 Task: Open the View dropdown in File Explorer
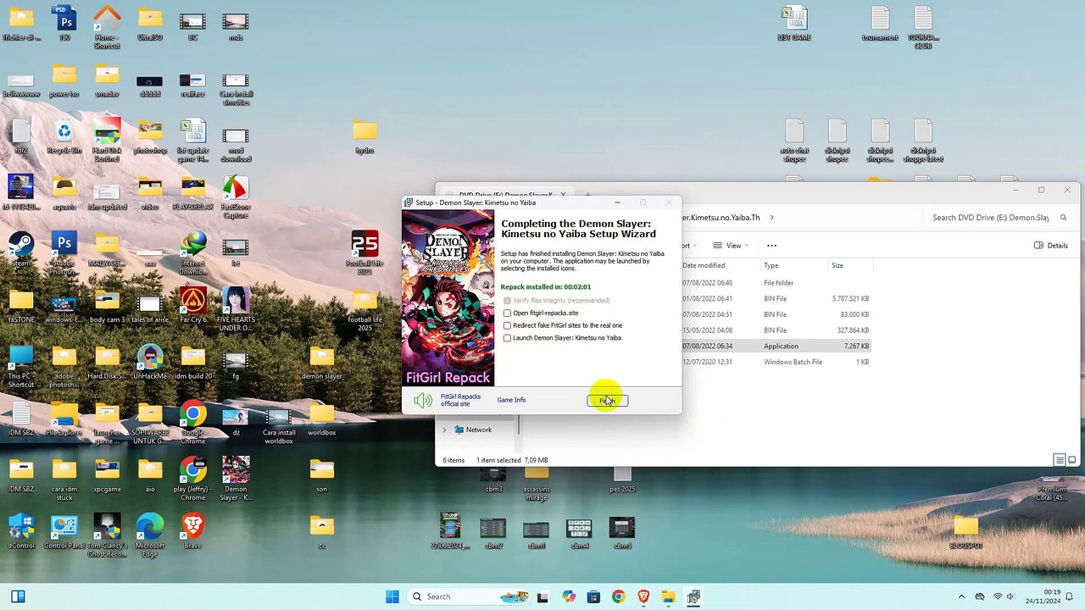732,246
